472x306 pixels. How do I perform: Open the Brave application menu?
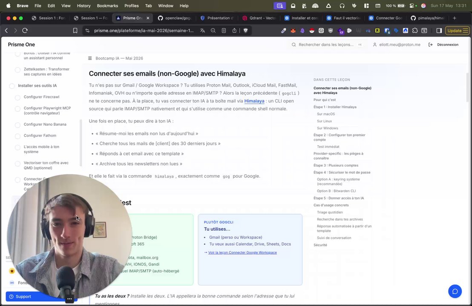click(x=23, y=6)
